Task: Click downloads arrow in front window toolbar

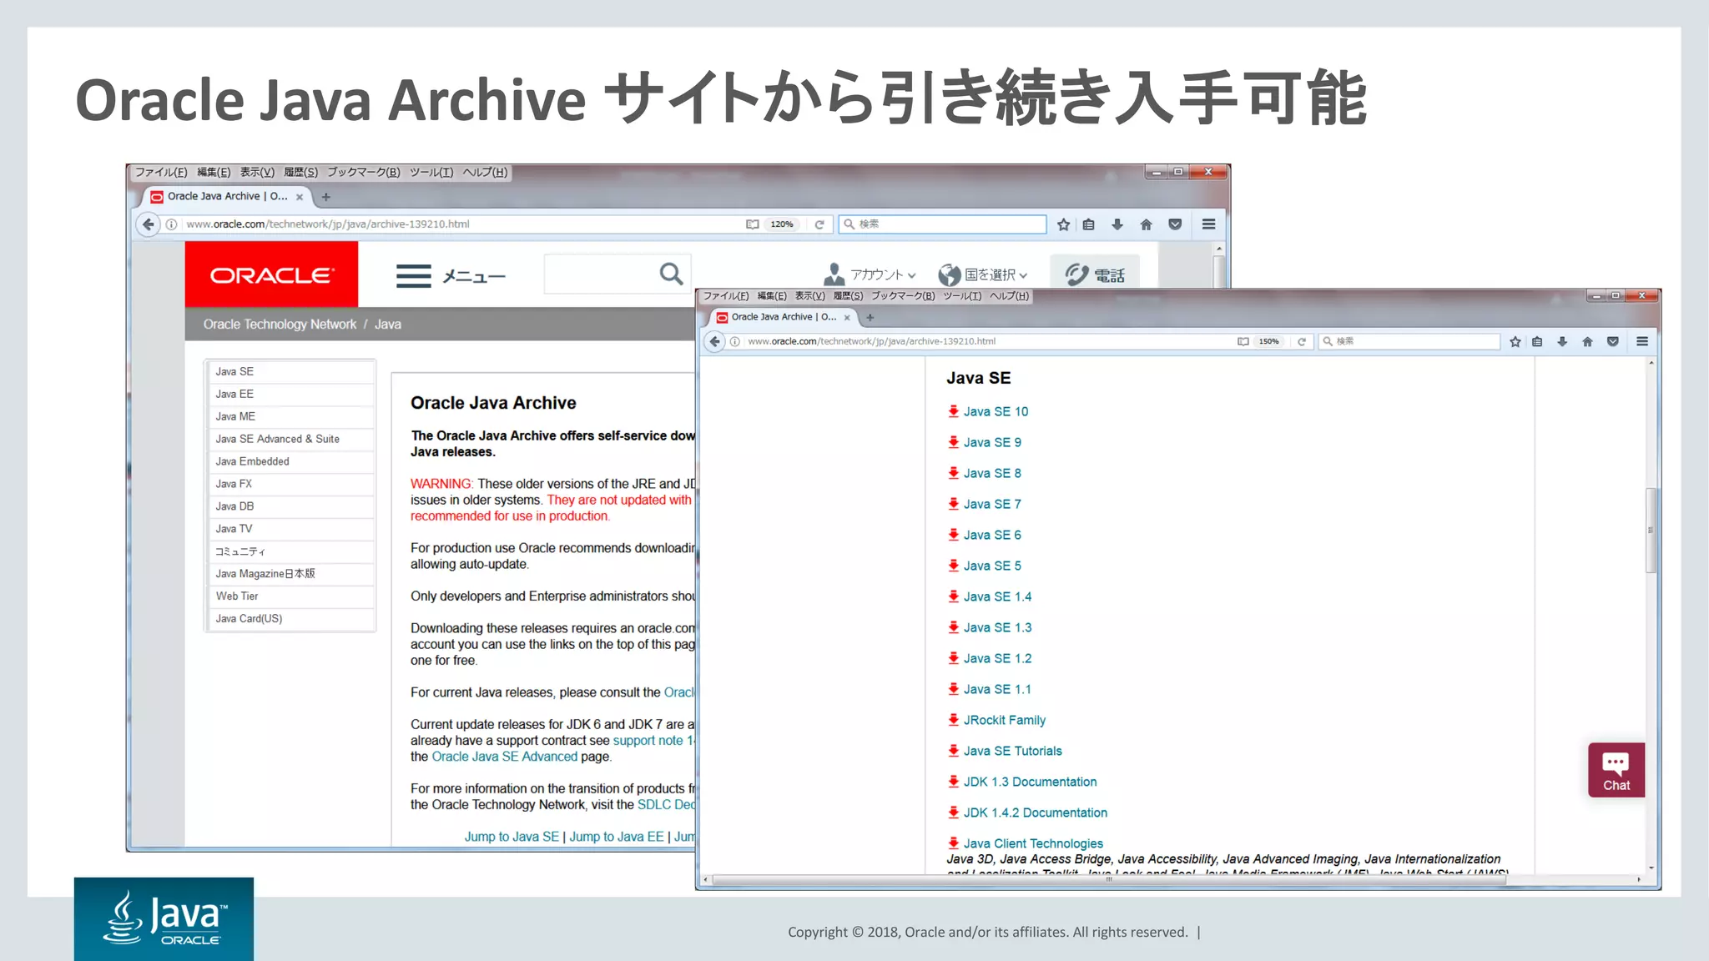Action: pyautogui.click(x=1562, y=341)
